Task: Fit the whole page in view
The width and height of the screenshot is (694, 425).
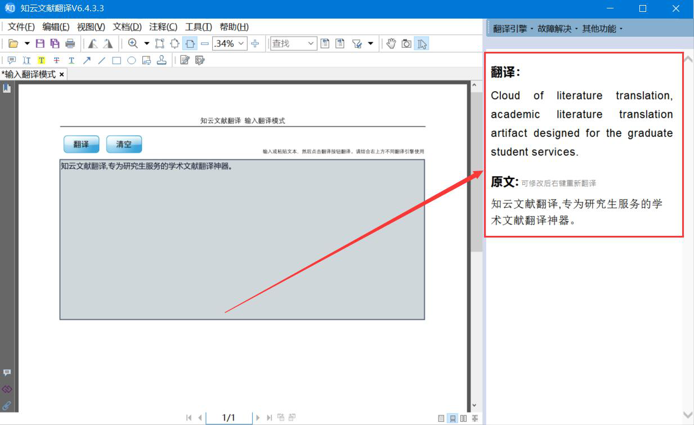Action: (175, 44)
